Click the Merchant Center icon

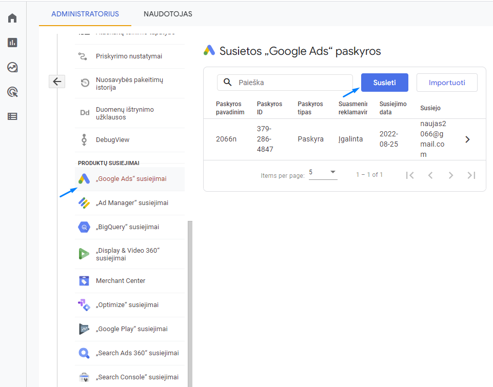(84, 280)
